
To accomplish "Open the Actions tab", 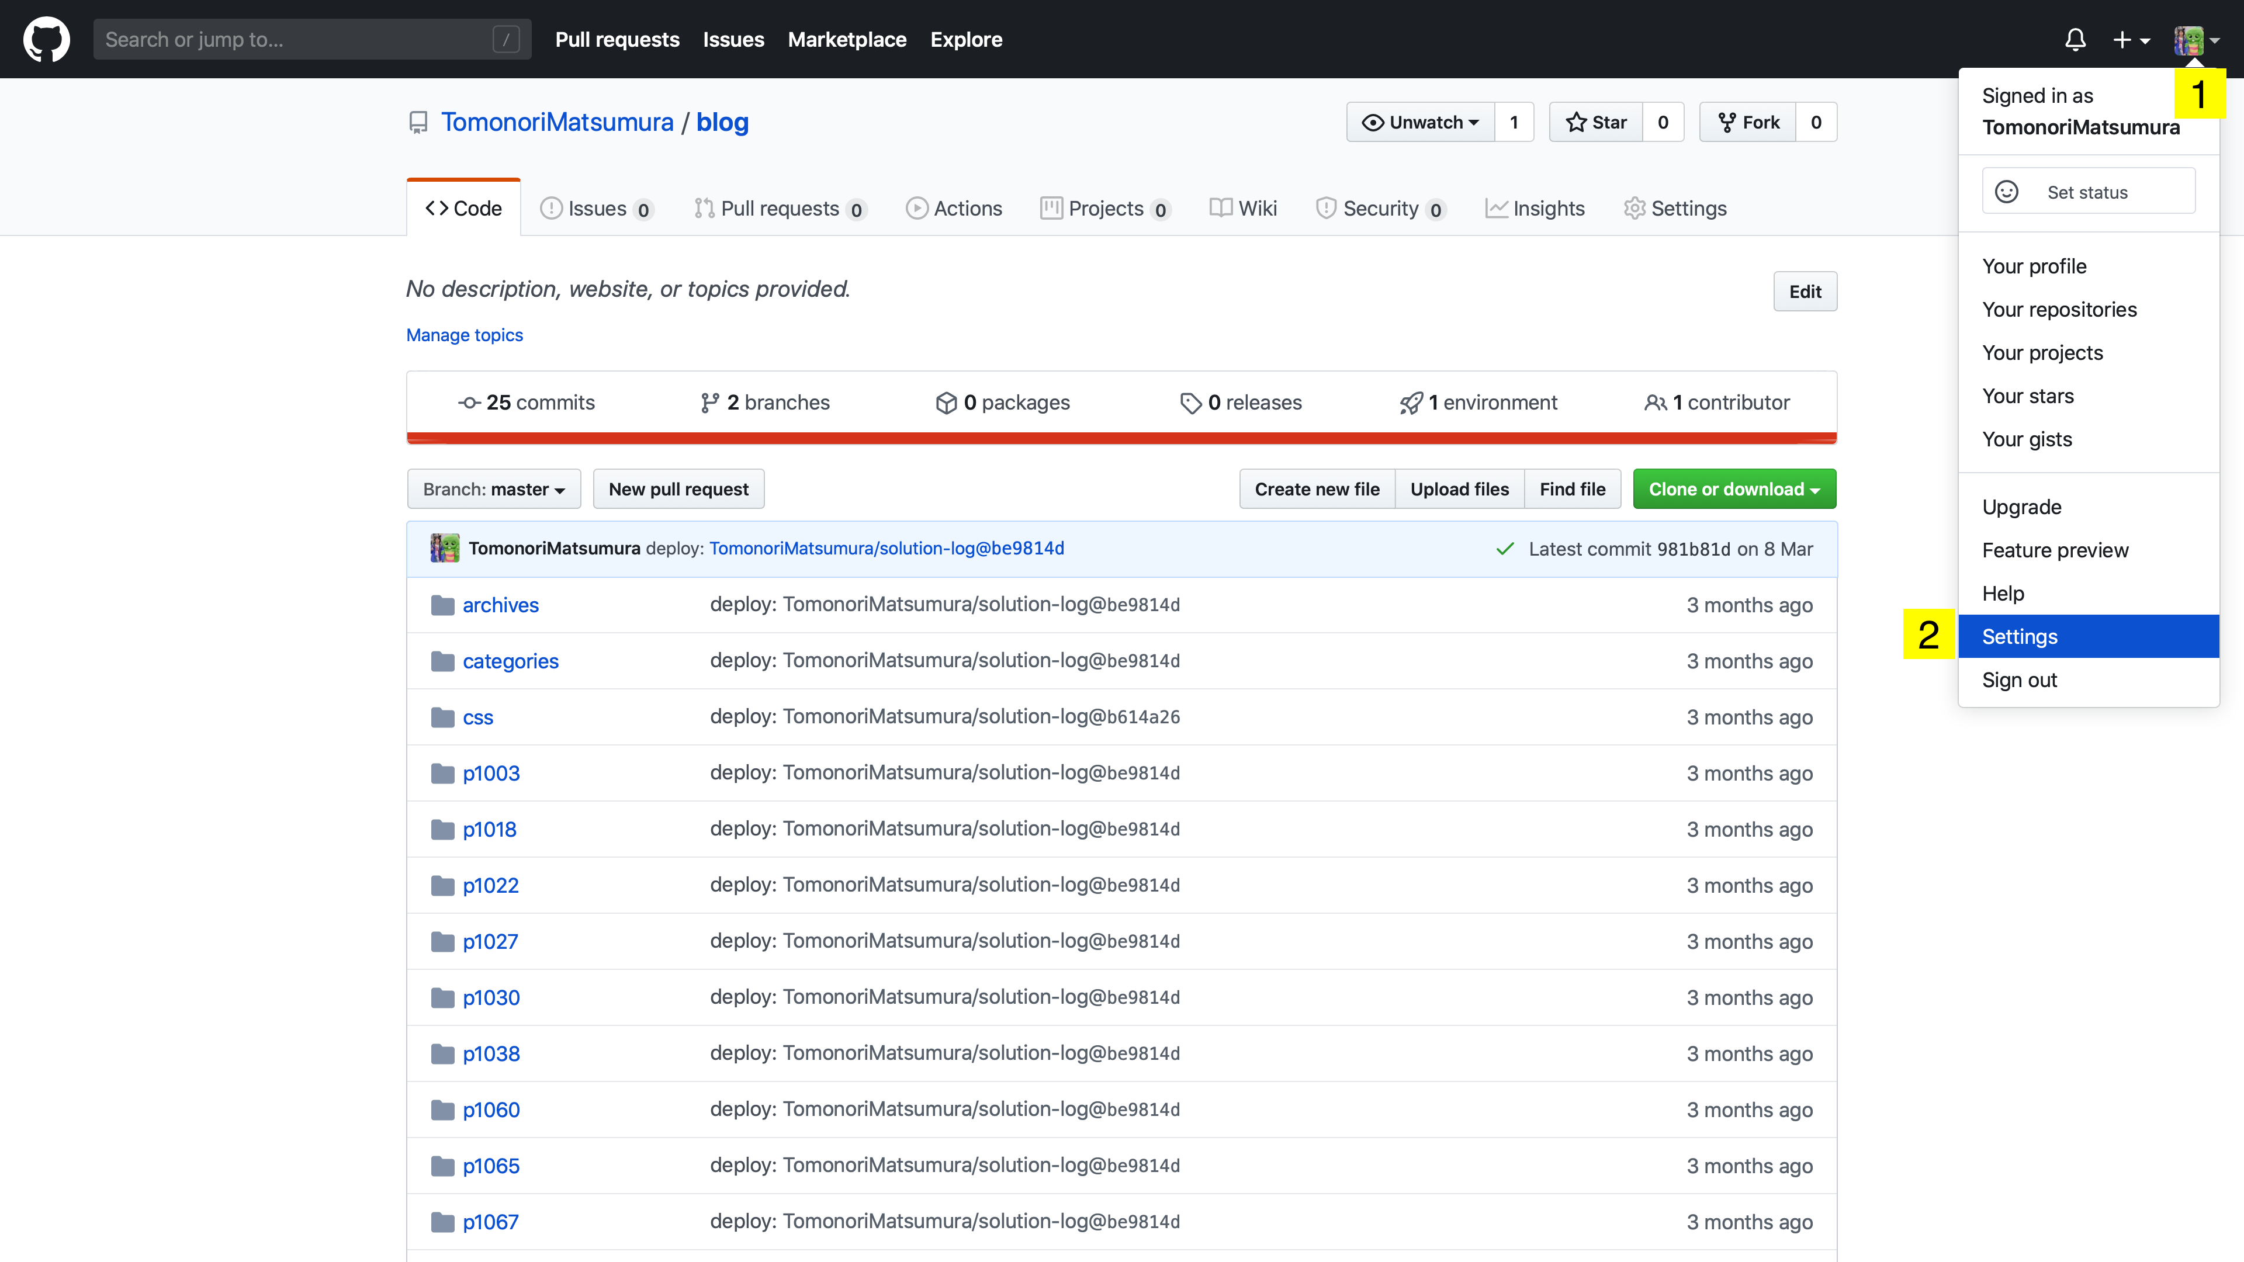I will [954, 208].
